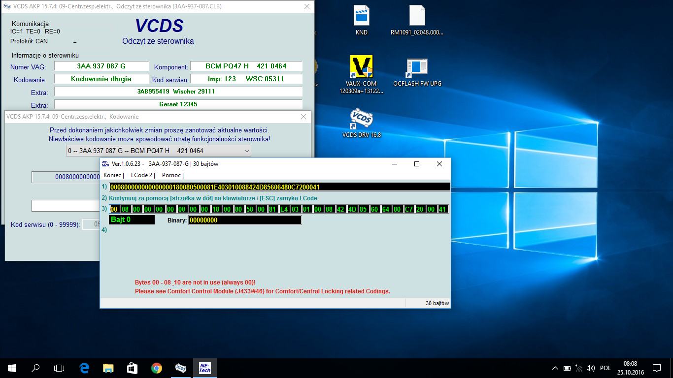Select byte 64 in the byte row
This screenshot has height=378, width=673.
click(386, 209)
